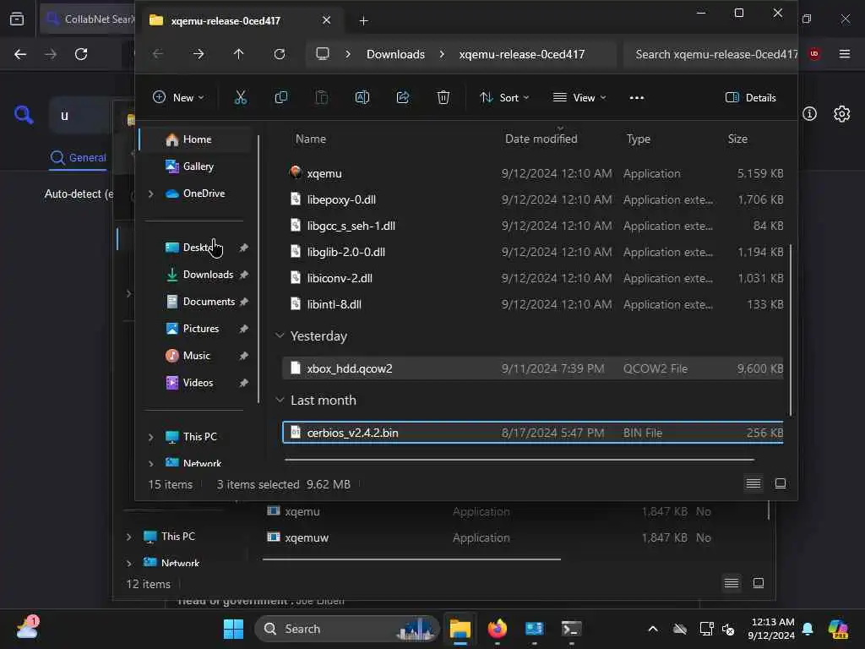Click the This PC monitor icon in address bar
The width and height of the screenshot is (865, 649).
tap(322, 53)
